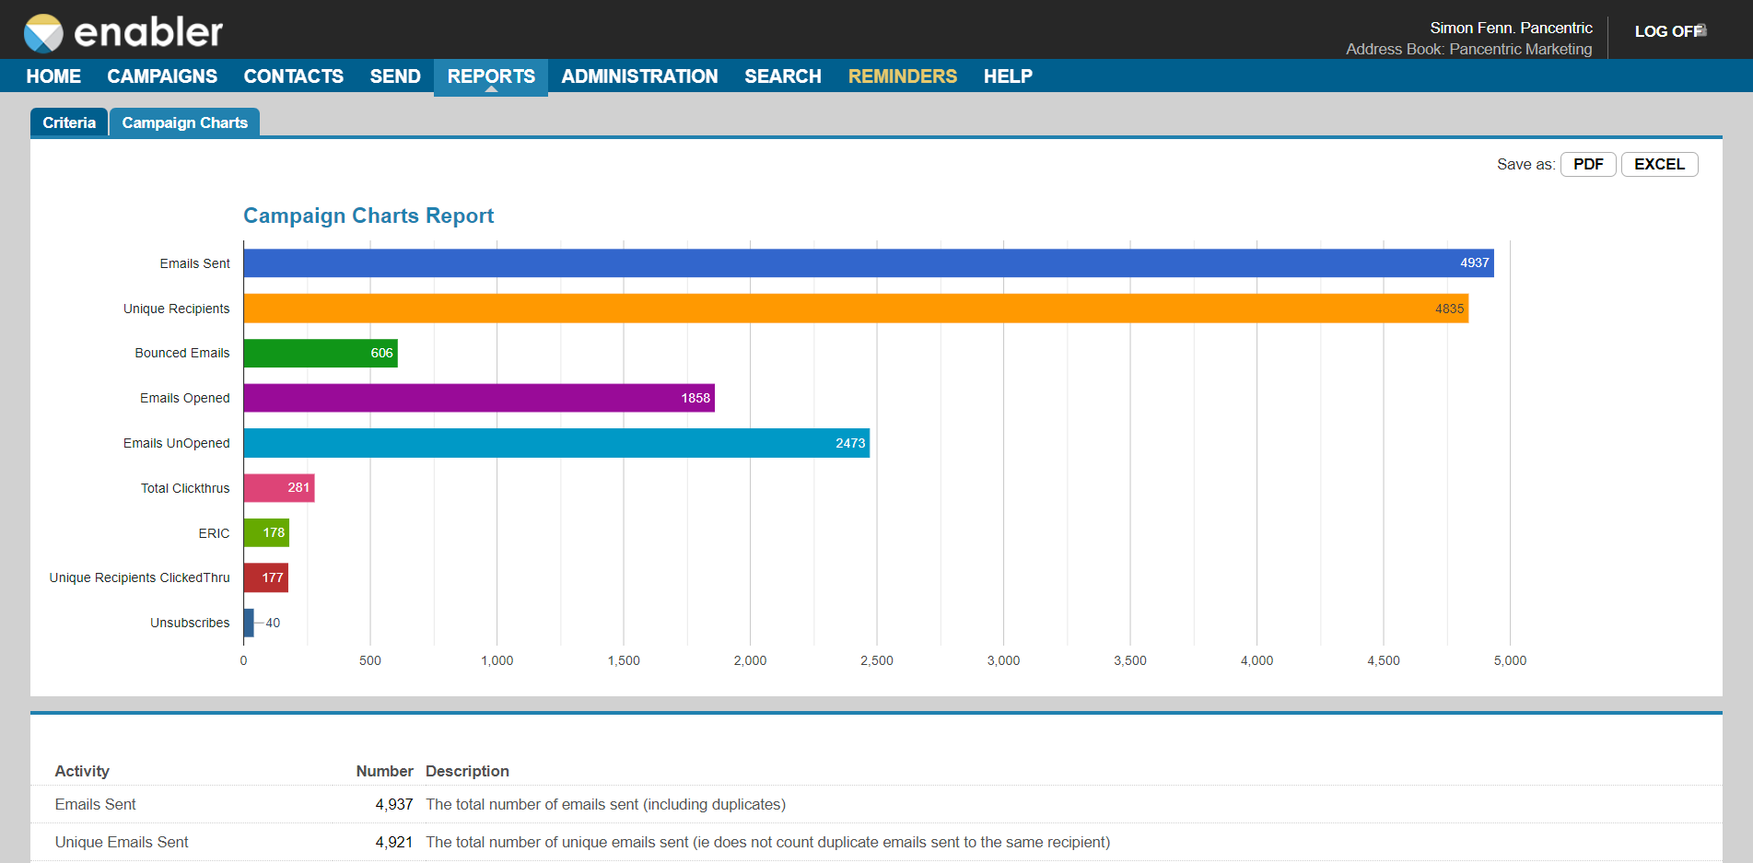Click the green Bounced Emails bar
The height and width of the screenshot is (863, 1753).
[x=320, y=353]
